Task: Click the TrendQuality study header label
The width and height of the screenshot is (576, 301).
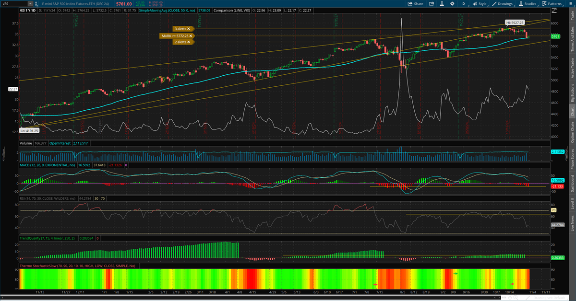Action: [x=48, y=238]
